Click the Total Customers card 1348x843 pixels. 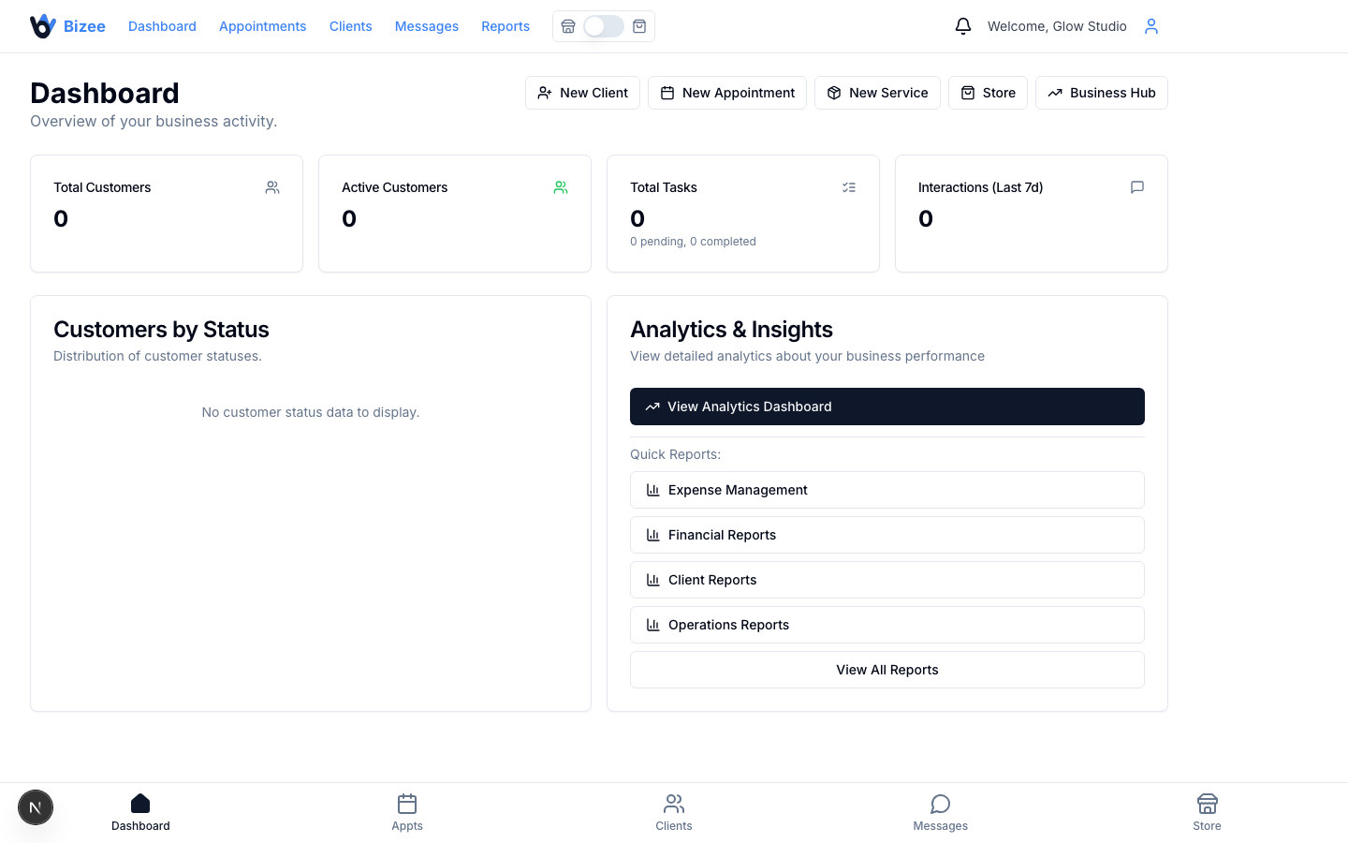point(167,214)
